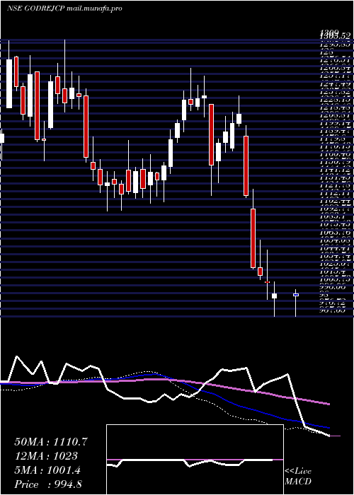Click the '<<Live MACD' label
This screenshot has height=495, width=354.
click(x=298, y=477)
